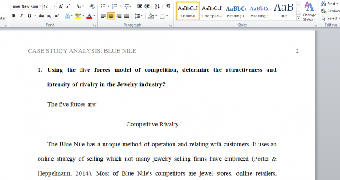Show paragraph marks with pilcrow icon

coord(168,7)
